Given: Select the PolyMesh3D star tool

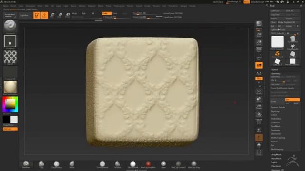Looking at the screenshot, I should [293, 47].
